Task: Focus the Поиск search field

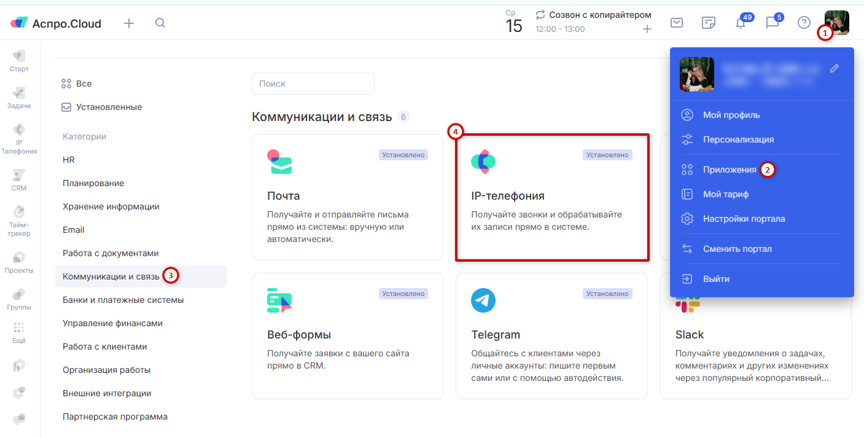Action: point(313,84)
